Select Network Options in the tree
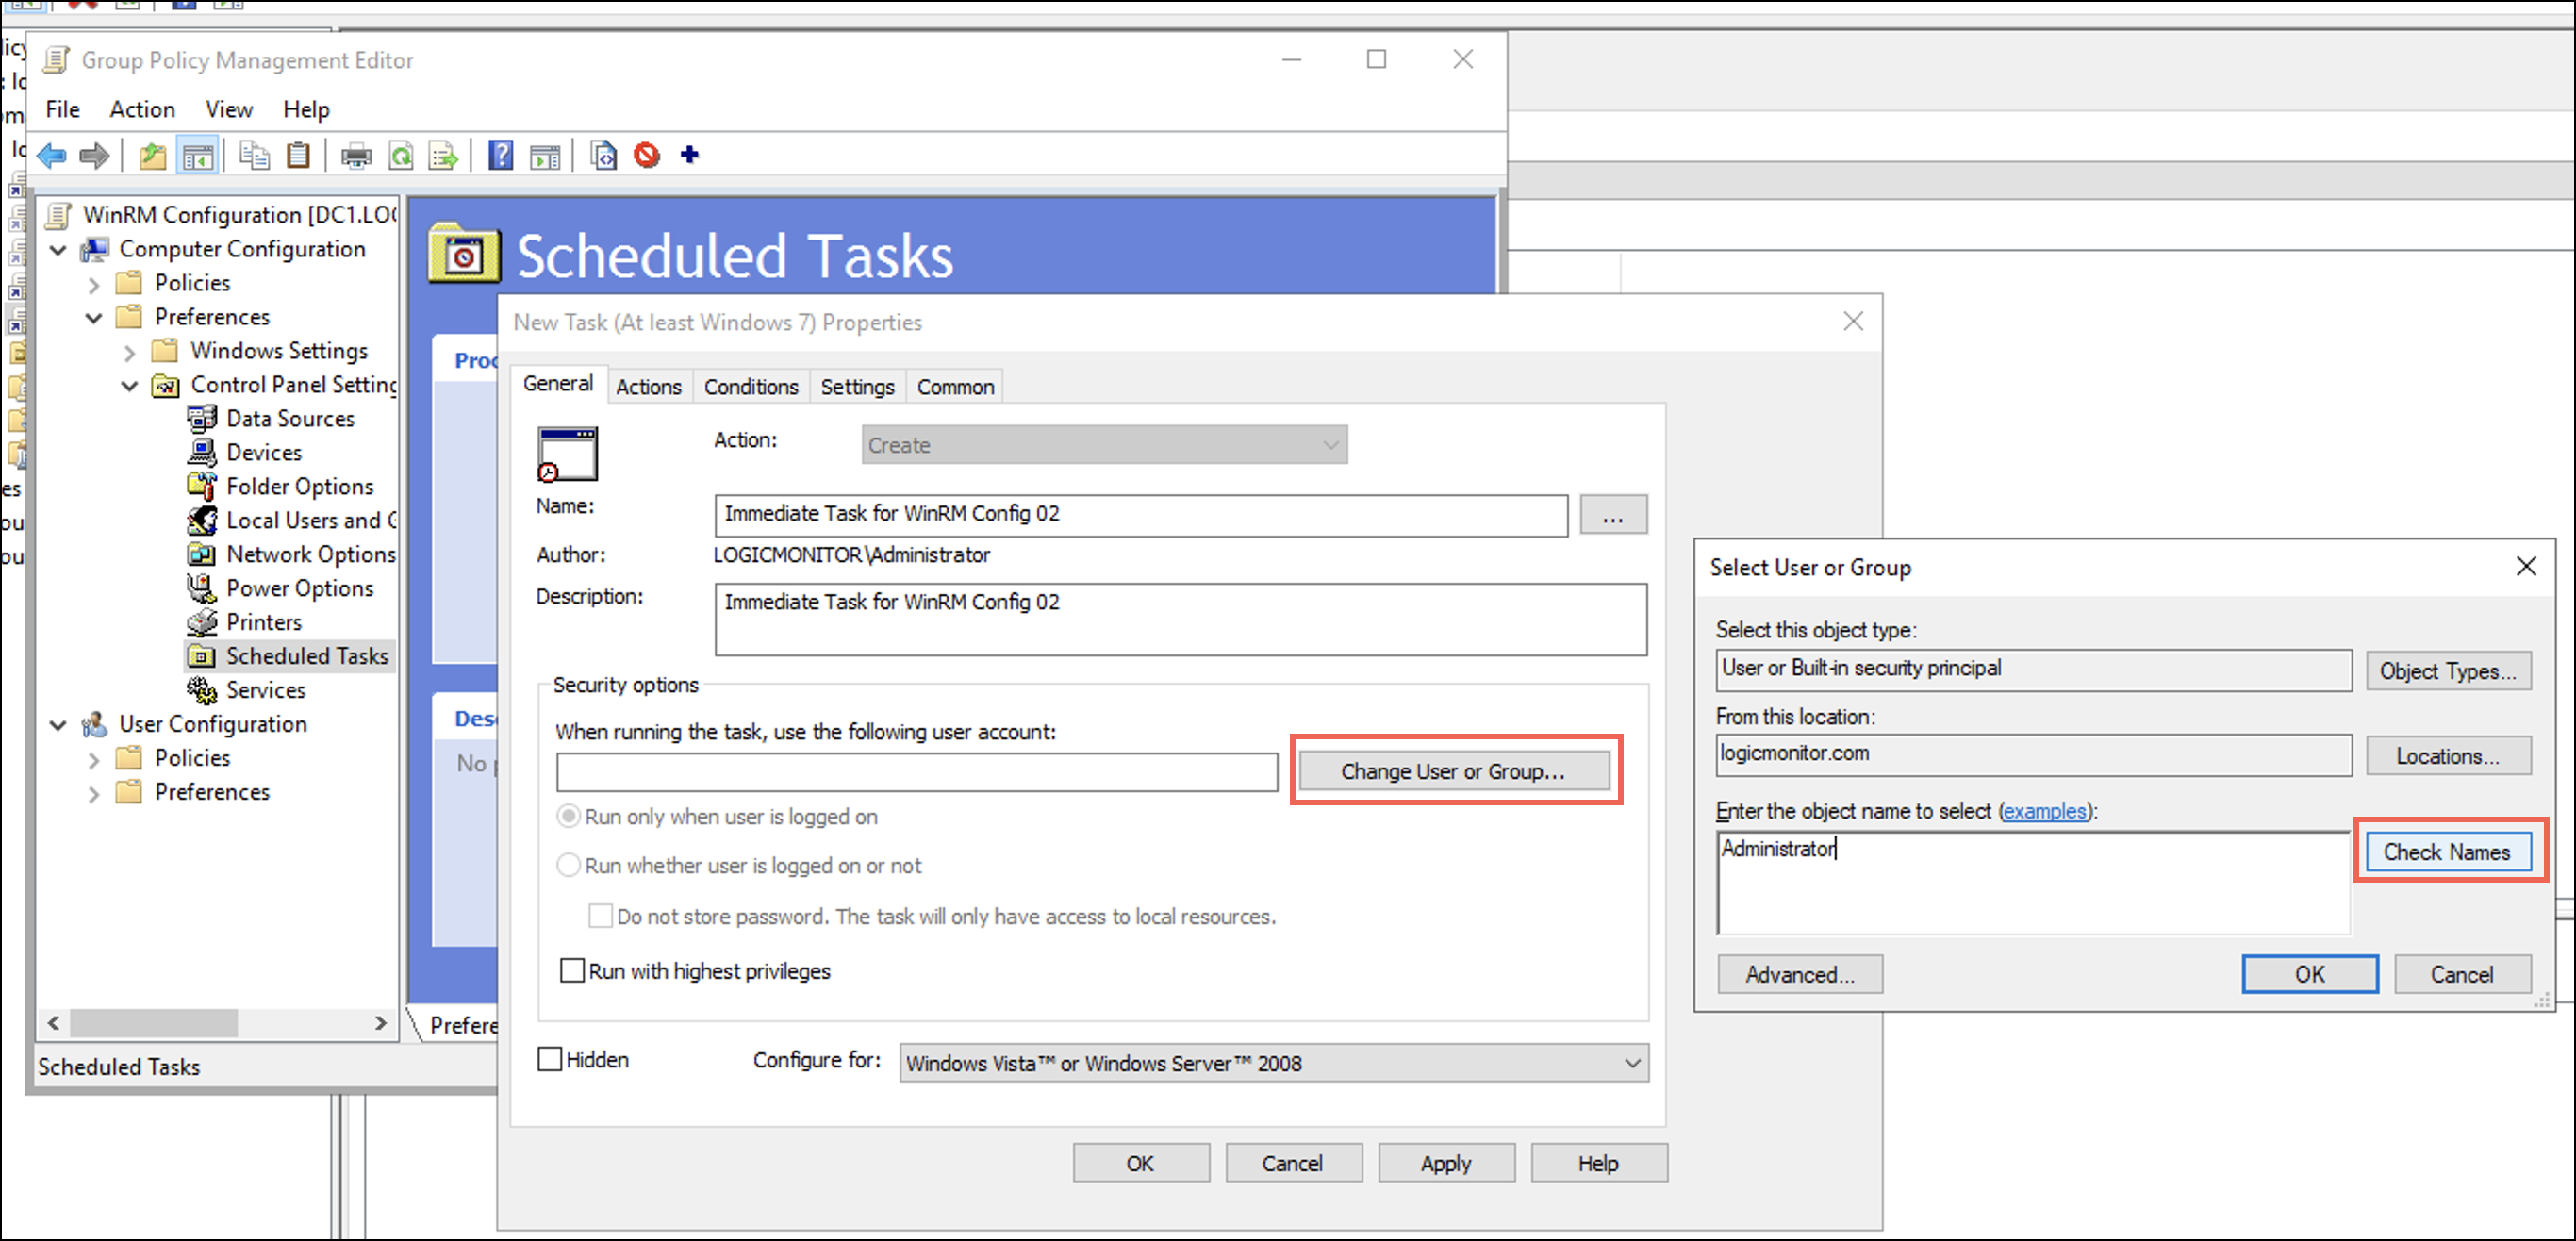 point(311,554)
